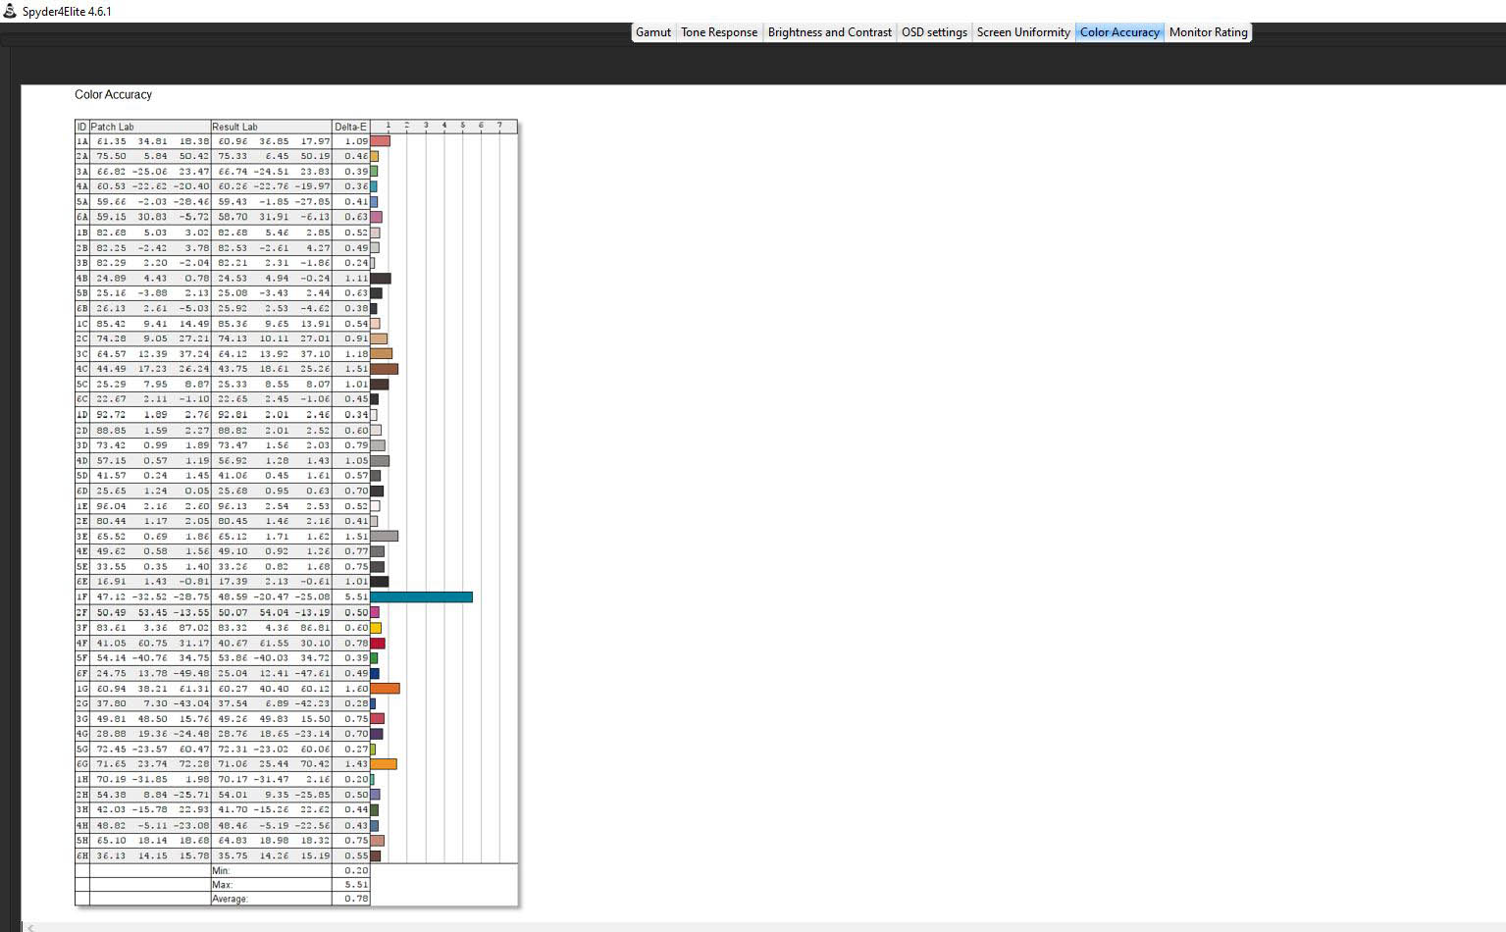Click the patch value 92.72 in row 1D
The width and height of the screenshot is (1506, 932).
tap(111, 415)
